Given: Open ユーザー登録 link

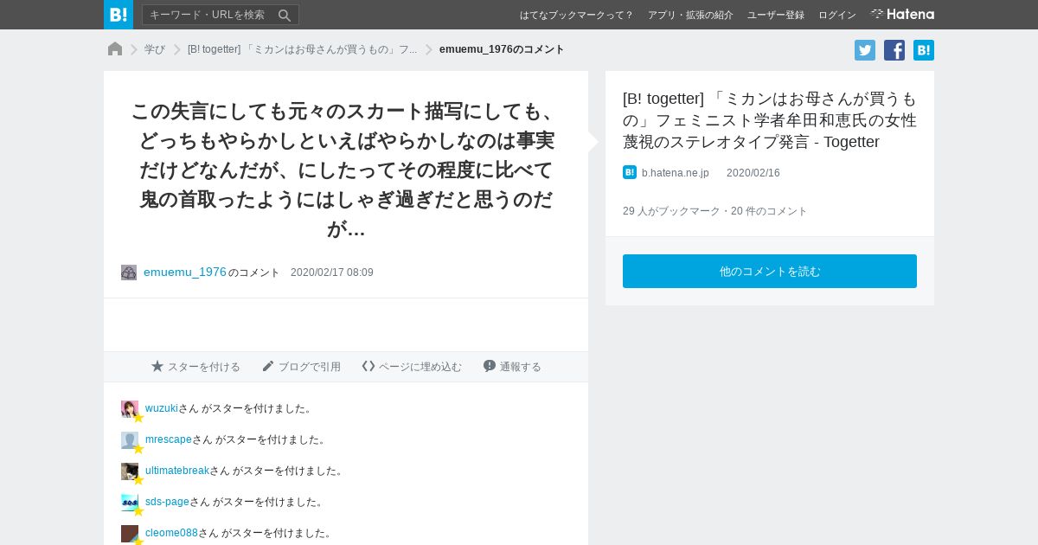Looking at the screenshot, I should coord(776,15).
